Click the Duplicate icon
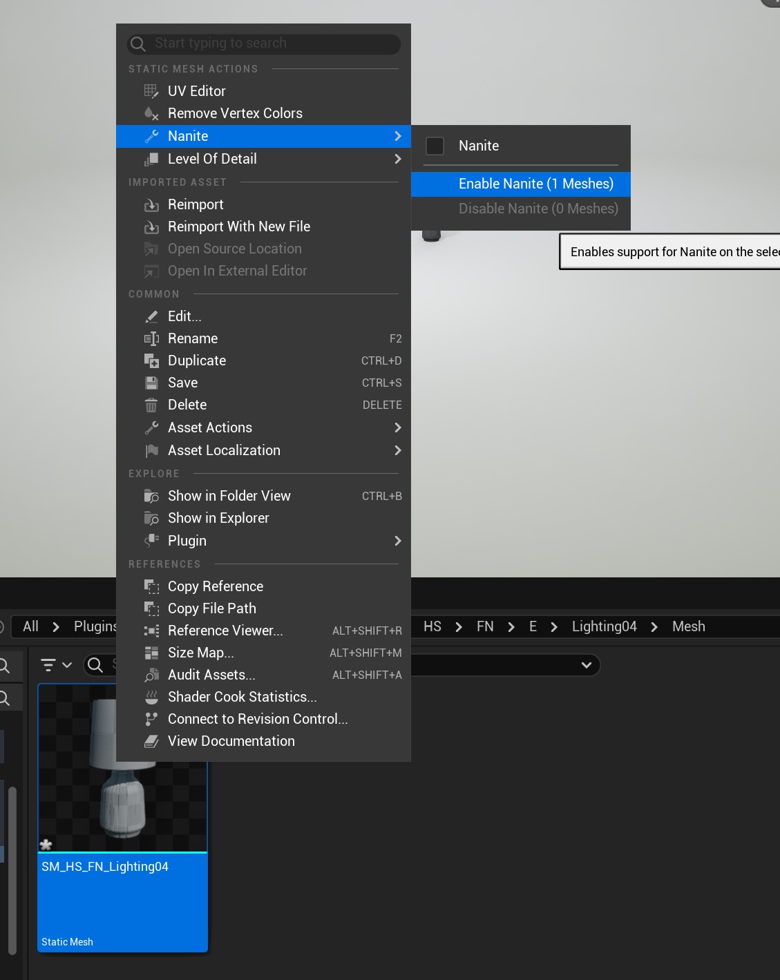This screenshot has width=780, height=980. (x=151, y=361)
